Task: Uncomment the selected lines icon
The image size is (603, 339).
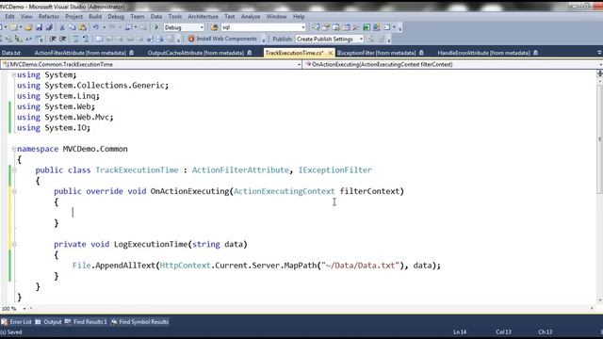Action: pyautogui.click(x=86, y=39)
